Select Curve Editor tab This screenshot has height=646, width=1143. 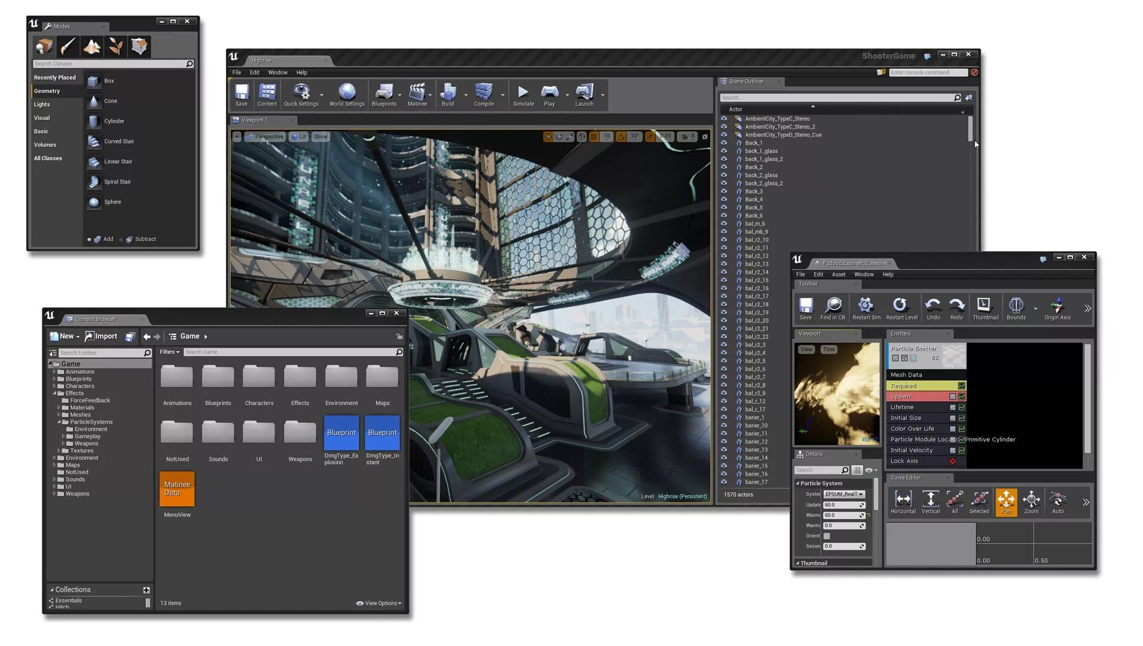click(919, 477)
